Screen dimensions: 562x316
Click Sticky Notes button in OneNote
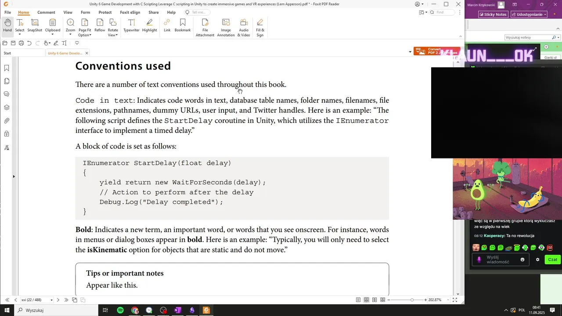tap(493, 14)
